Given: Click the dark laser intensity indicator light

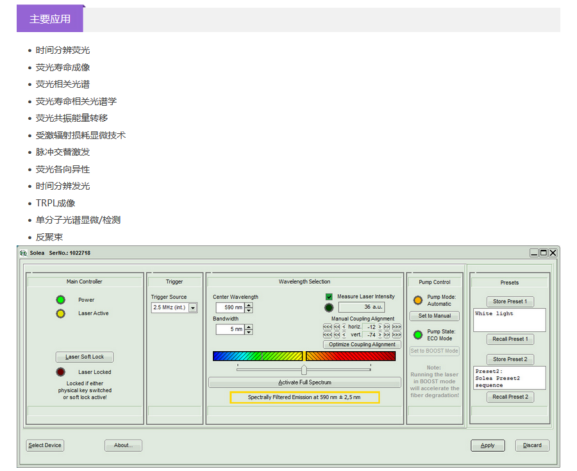Looking at the screenshot, I should (329, 307).
